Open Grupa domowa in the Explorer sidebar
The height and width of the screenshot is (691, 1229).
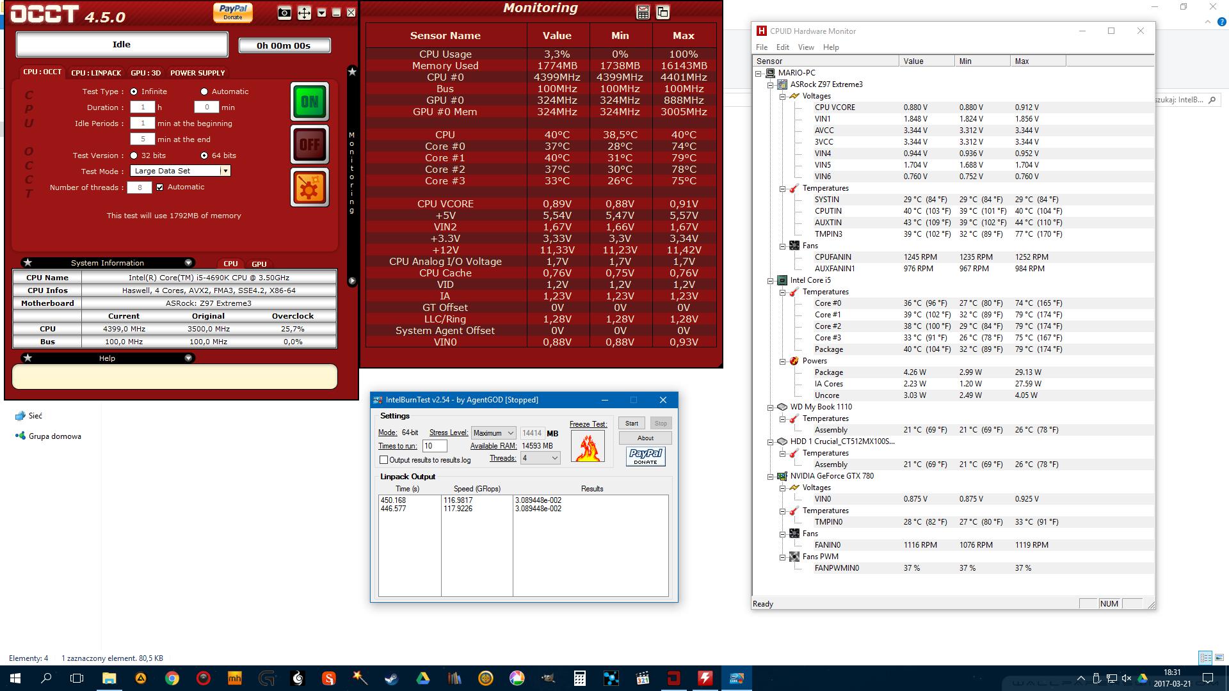[x=48, y=436]
